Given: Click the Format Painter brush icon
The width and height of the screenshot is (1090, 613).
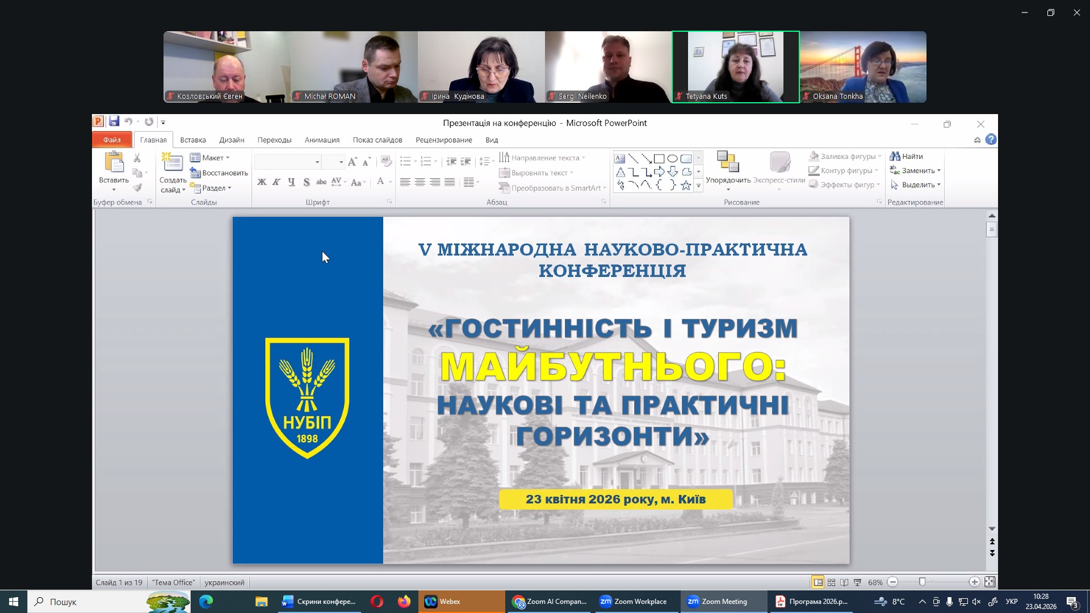Looking at the screenshot, I should (x=137, y=188).
